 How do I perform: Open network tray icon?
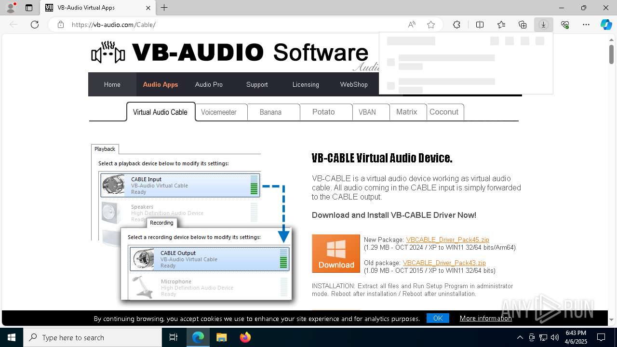pyautogui.click(x=543, y=337)
